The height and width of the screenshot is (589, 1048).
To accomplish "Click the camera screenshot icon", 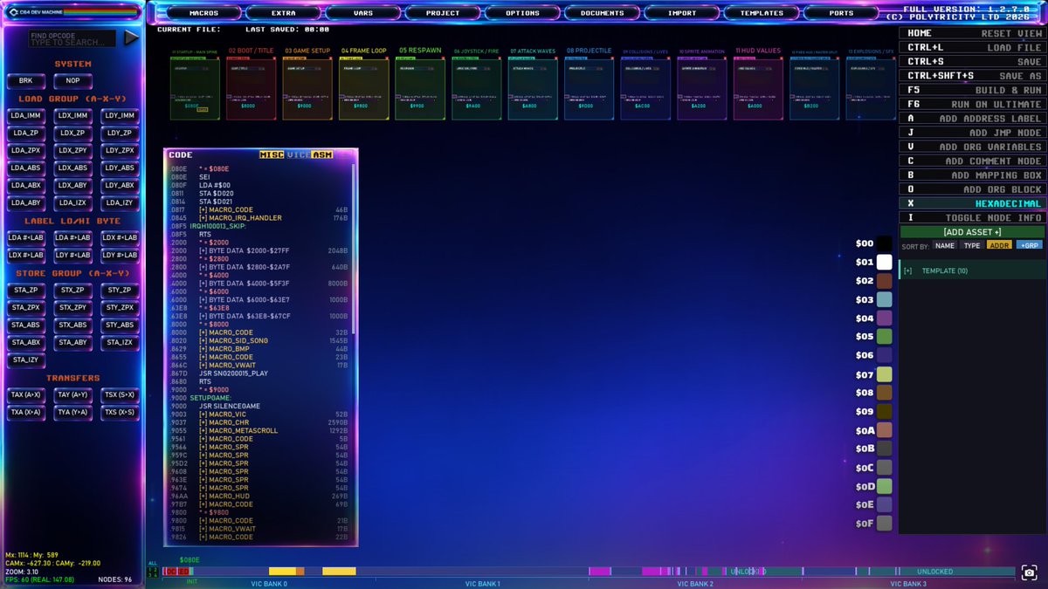I will (1031, 572).
